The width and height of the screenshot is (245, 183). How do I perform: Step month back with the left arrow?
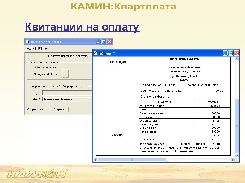pyautogui.click(x=64, y=74)
